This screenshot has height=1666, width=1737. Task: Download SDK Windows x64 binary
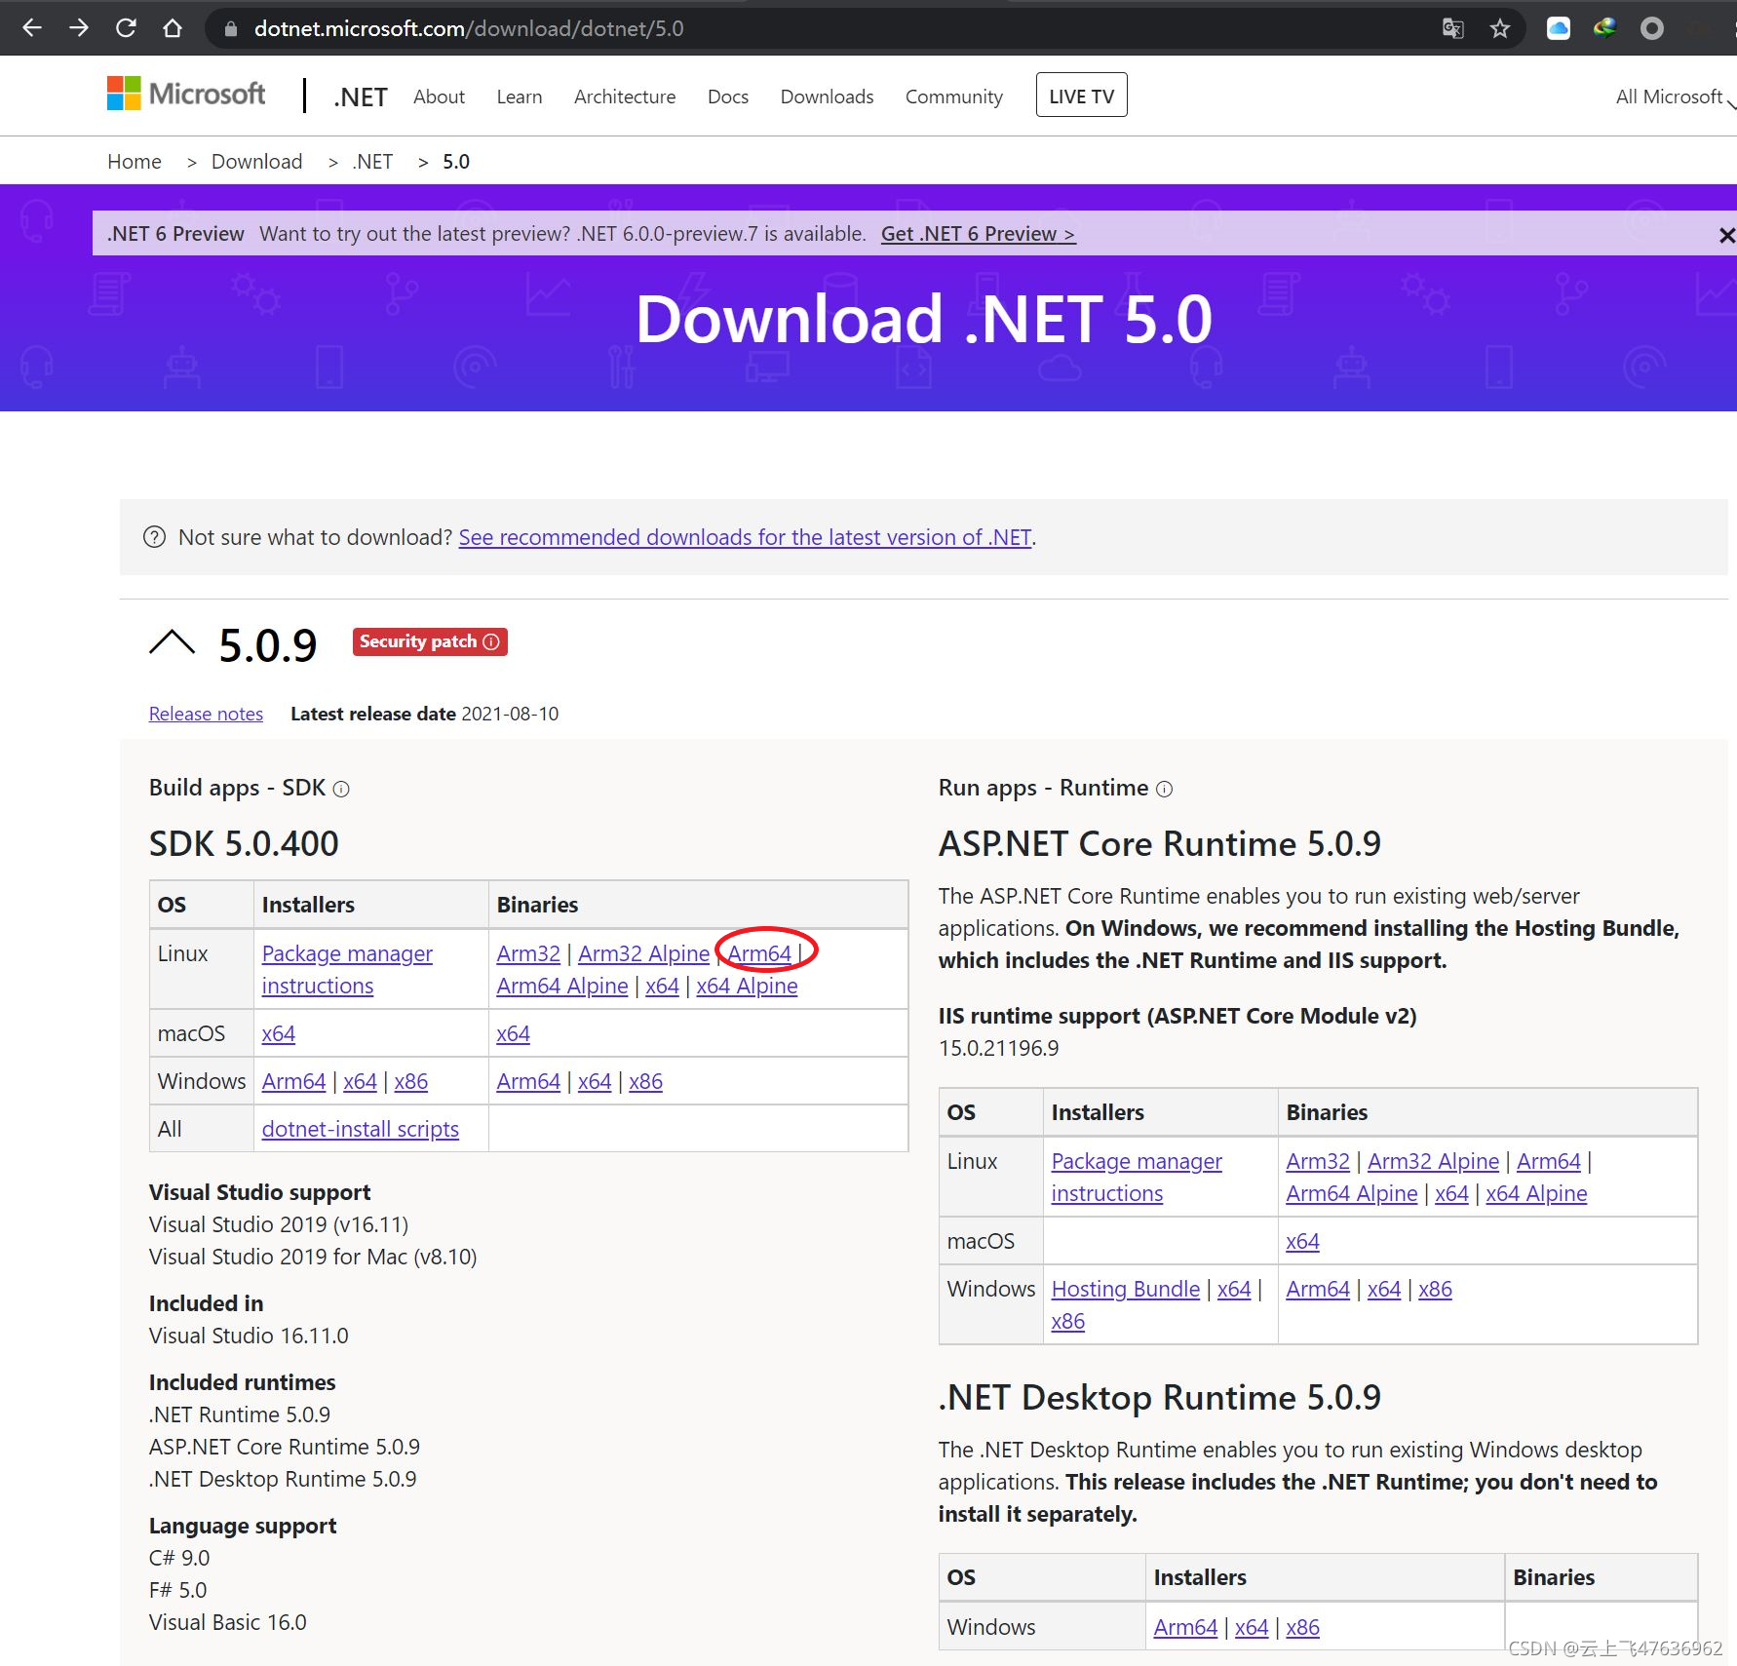pyautogui.click(x=595, y=1081)
